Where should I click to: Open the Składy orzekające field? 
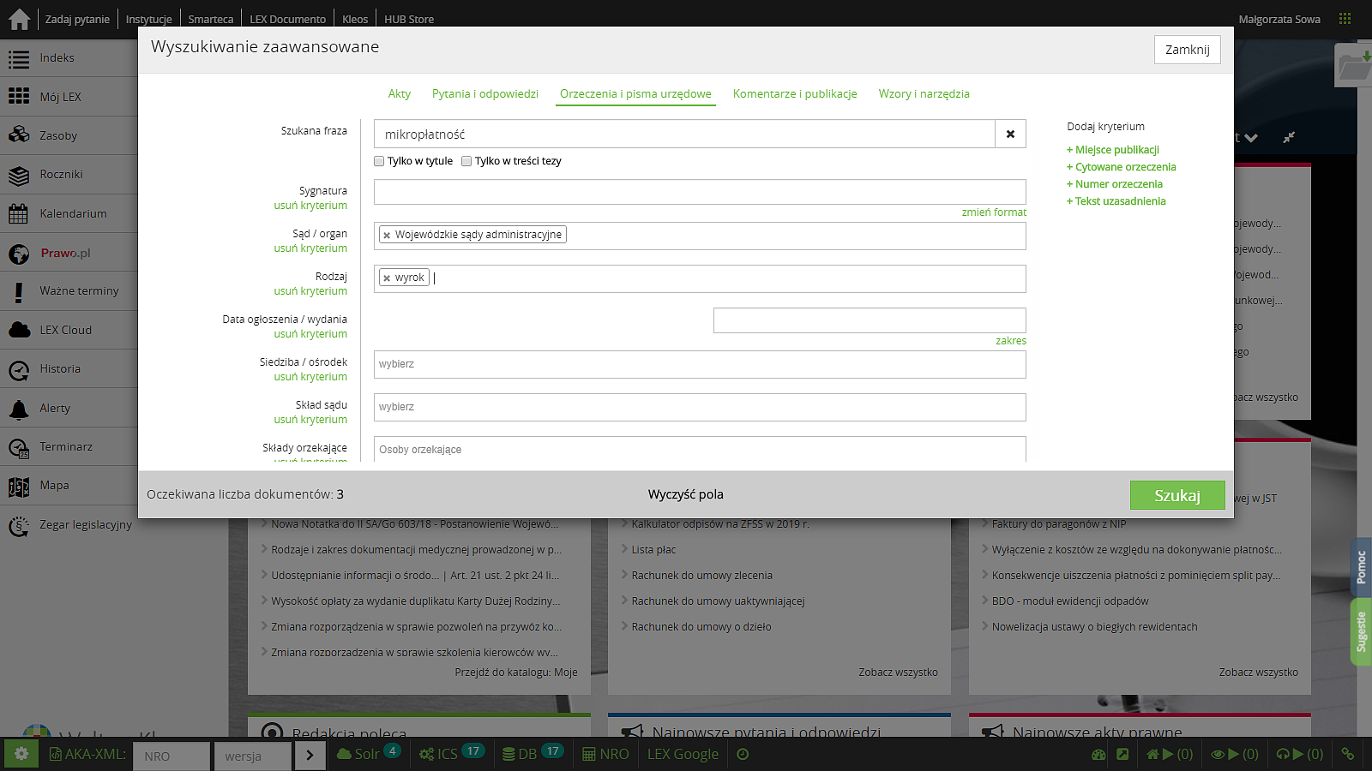[x=699, y=450]
